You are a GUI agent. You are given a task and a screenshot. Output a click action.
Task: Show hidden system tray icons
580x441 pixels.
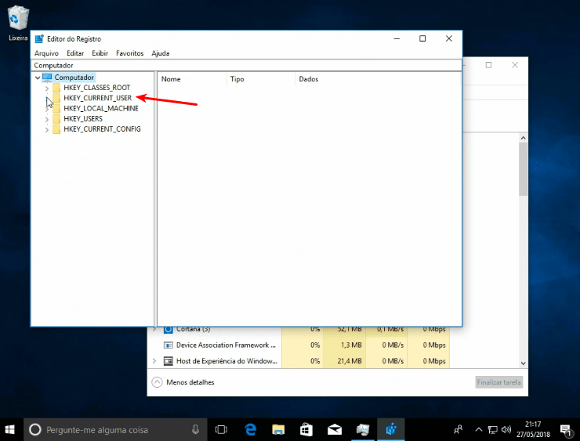tap(478, 429)
